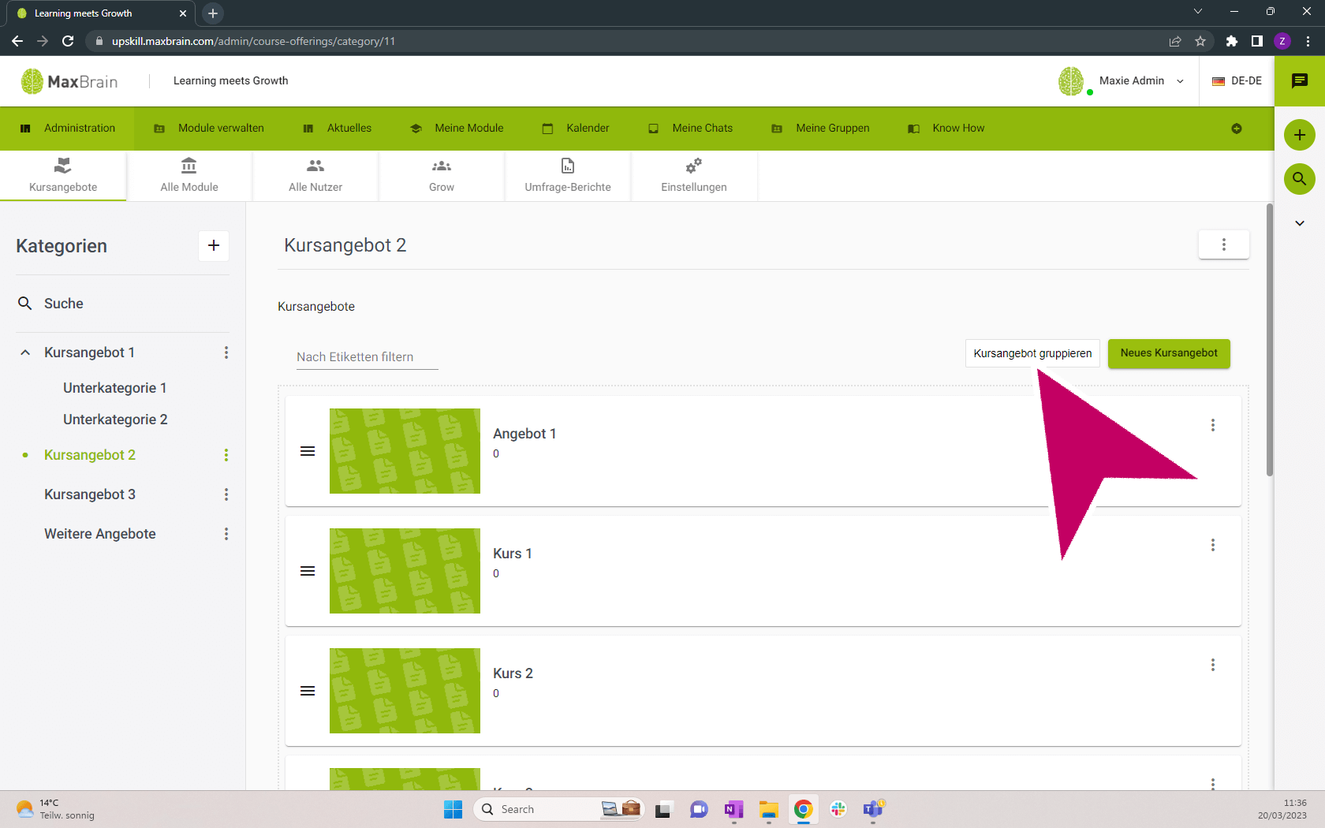
Task: Open the Windows Start menu
Action: 453,809
